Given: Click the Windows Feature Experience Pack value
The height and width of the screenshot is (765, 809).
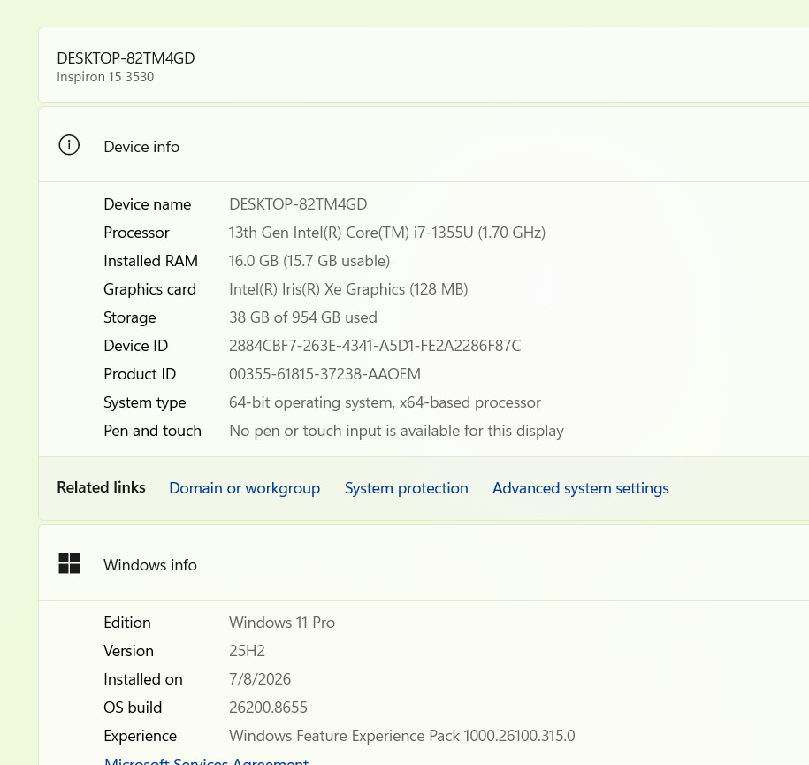Looking at the screenshot, I should tap(402, 736).
